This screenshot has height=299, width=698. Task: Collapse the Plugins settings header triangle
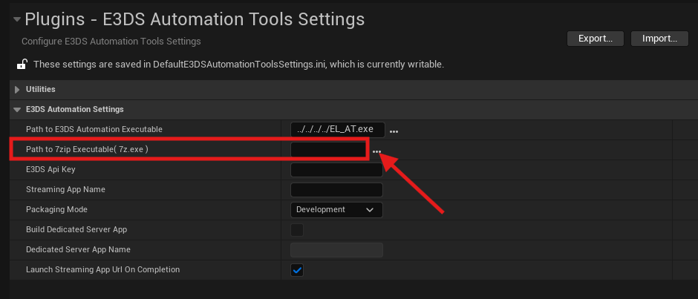(16, 19)
